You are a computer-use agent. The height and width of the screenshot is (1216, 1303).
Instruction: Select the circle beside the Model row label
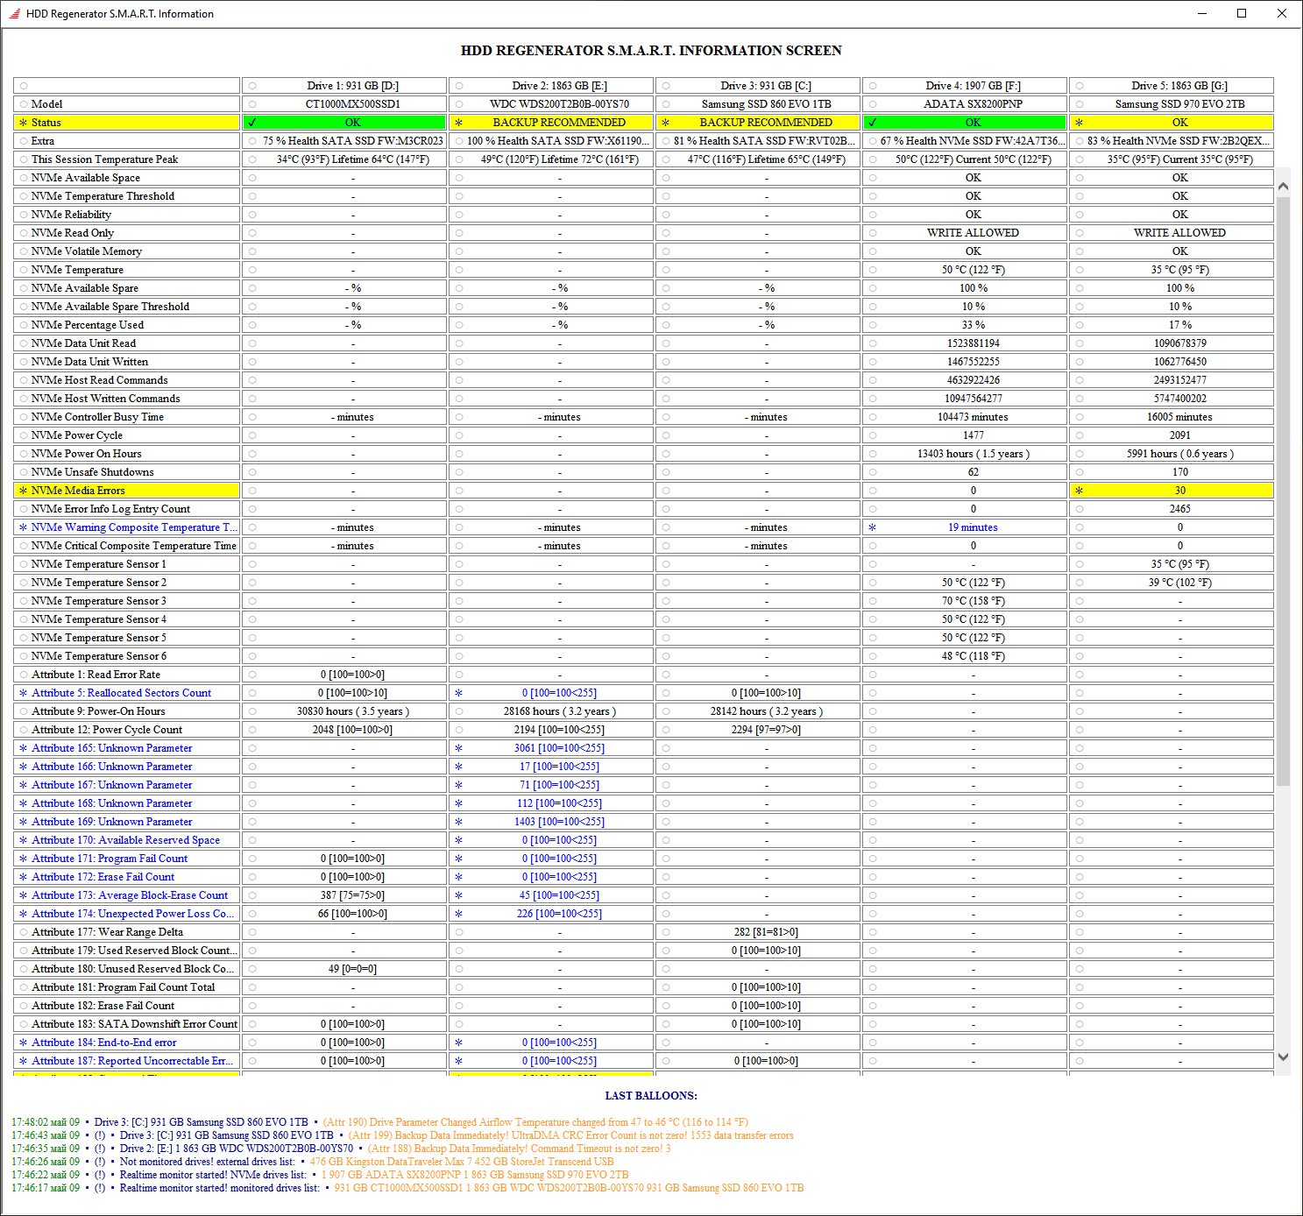[x=24, y=104]
